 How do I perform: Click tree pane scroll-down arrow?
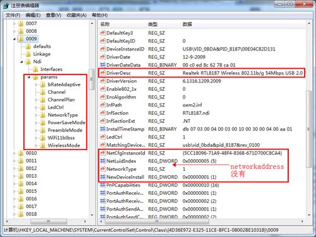click(x=92, y=215)
